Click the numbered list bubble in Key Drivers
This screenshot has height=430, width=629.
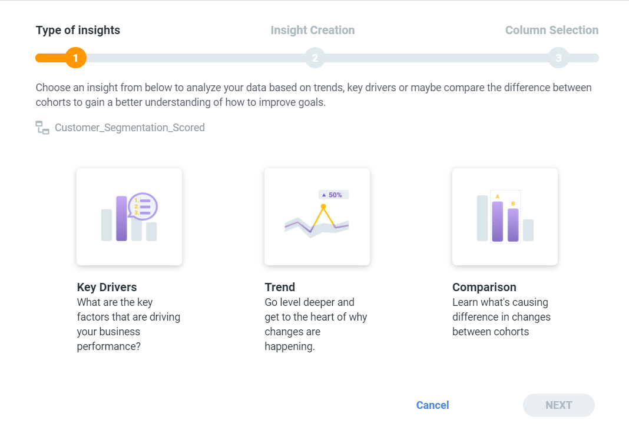(x=143, y=206)
